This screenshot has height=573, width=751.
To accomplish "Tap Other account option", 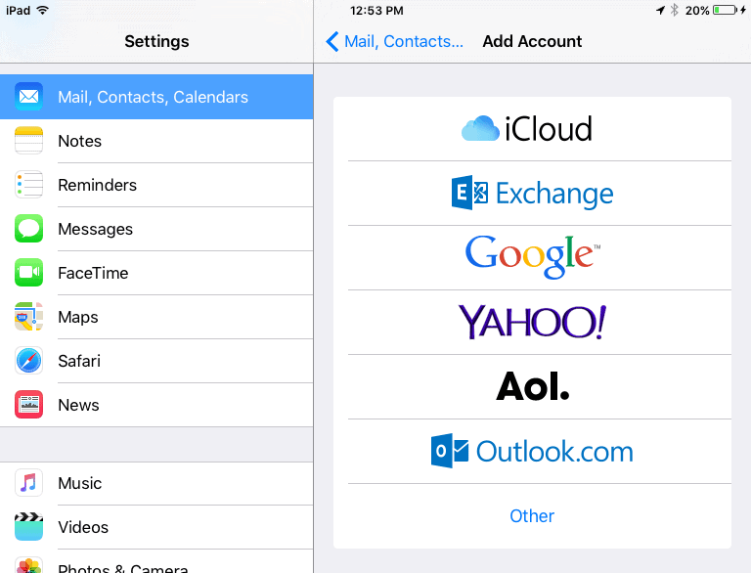I will pyautogui.click(x=532, y=516).
